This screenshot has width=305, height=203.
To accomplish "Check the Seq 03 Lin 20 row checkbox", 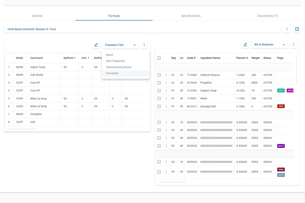I will (x=159, y=172).
